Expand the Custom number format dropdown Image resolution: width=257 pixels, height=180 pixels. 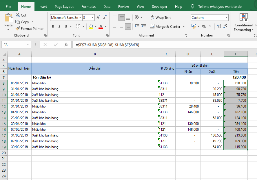coord(226,18)
